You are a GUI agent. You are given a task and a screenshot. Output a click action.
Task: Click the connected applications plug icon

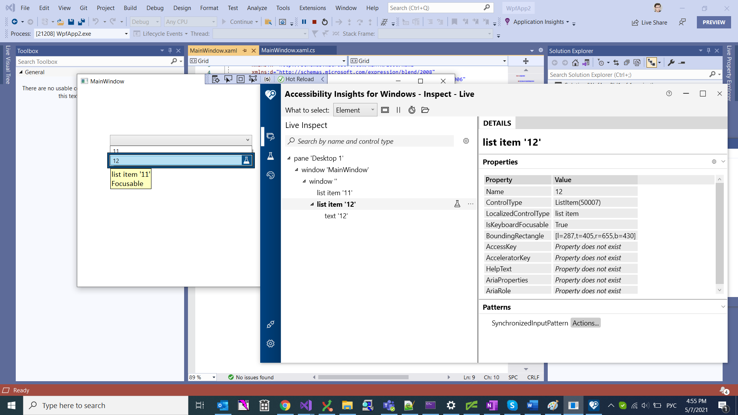[x=271, y=324]
